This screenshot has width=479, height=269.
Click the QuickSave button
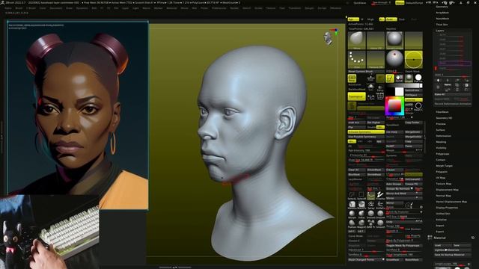tap(359, 3)
